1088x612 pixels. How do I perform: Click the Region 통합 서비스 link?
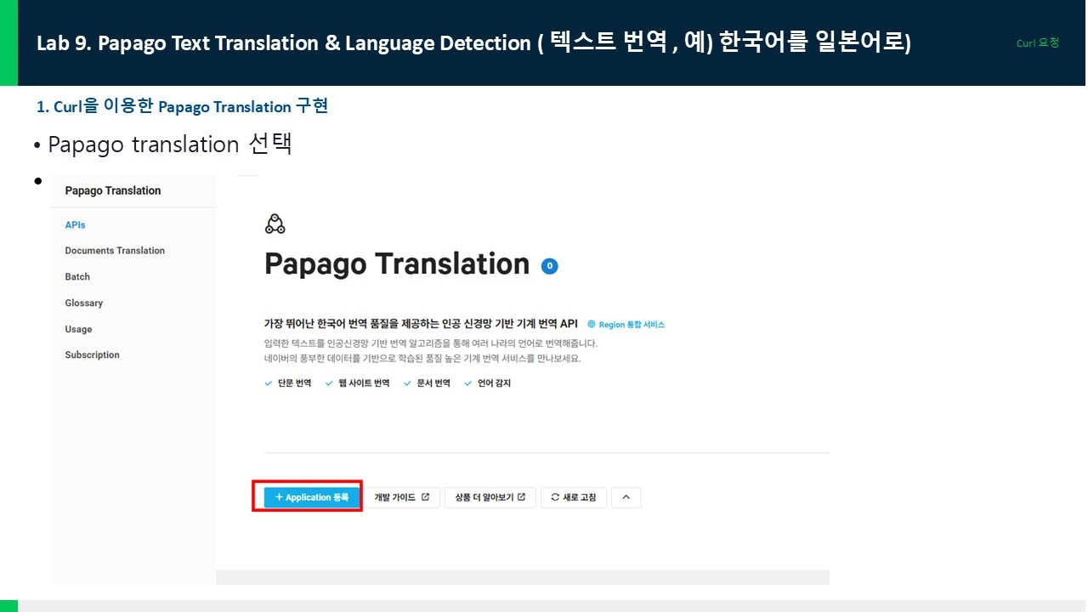tap(626, 325)
